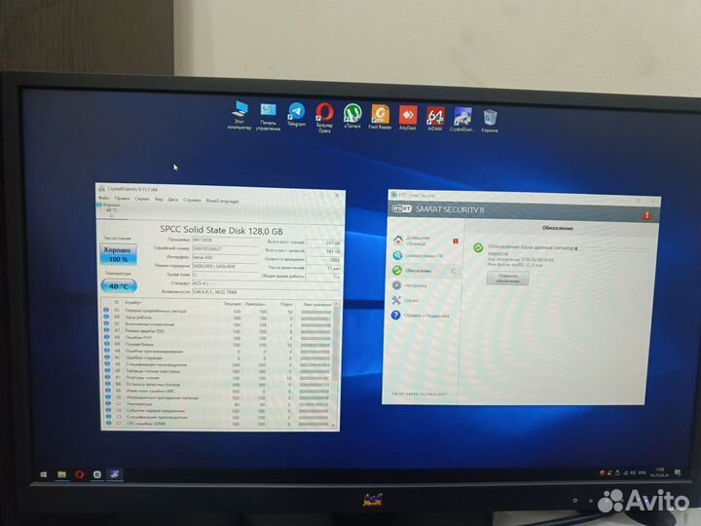This screenshot has width=701, height=526.
Task: Open CrystalDiskInfo desktop shortcut
Action: point(461,120)
